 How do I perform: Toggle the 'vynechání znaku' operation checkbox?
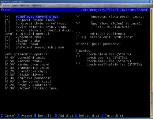click(7, 37)
